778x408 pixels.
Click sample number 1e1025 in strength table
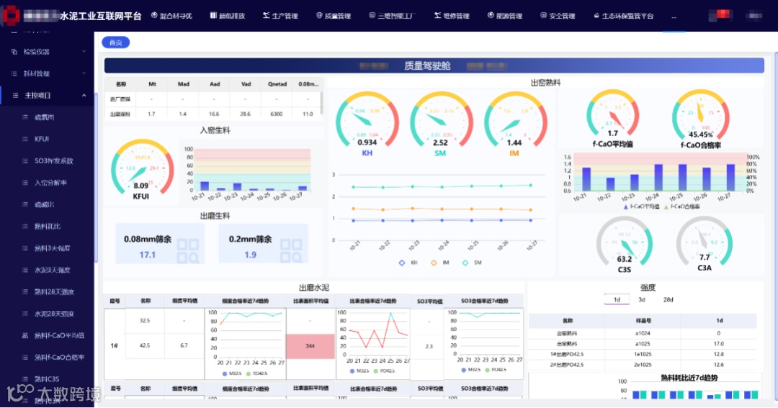643,354
